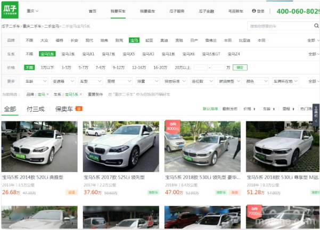Click the 47.00万 price text

coord(174,192)
